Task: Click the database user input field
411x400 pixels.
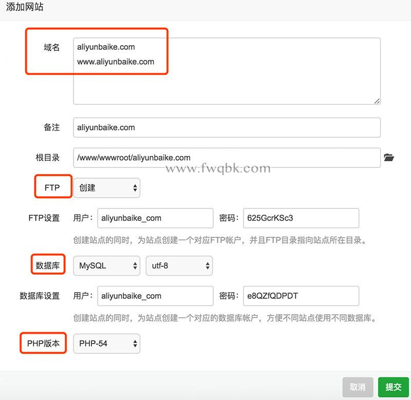Action: pos(155,296)
